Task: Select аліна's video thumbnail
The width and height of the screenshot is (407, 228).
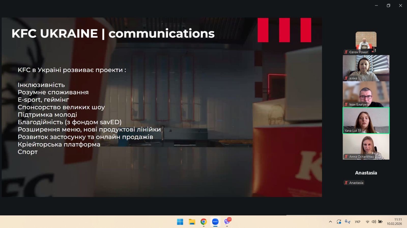Action: (x=366, y=68)
